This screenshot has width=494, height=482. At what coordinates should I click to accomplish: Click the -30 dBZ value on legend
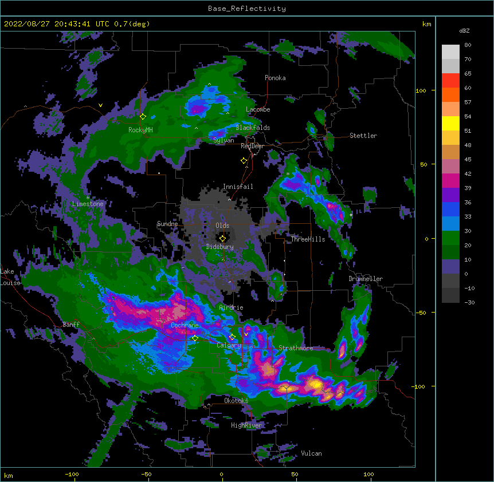click(469, 302)
